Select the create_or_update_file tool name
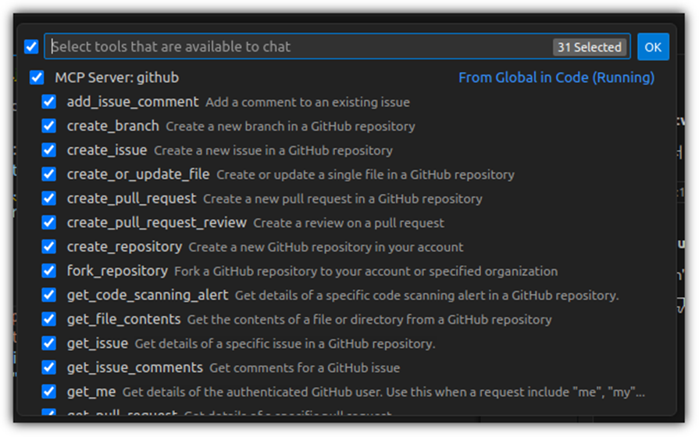The width and height of the screenshot is (699, 437). (138, 174)
